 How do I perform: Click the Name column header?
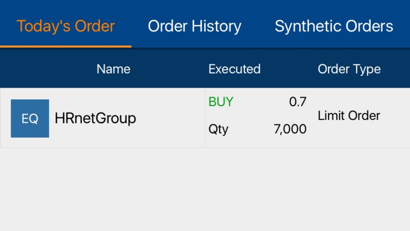point(113,69)
